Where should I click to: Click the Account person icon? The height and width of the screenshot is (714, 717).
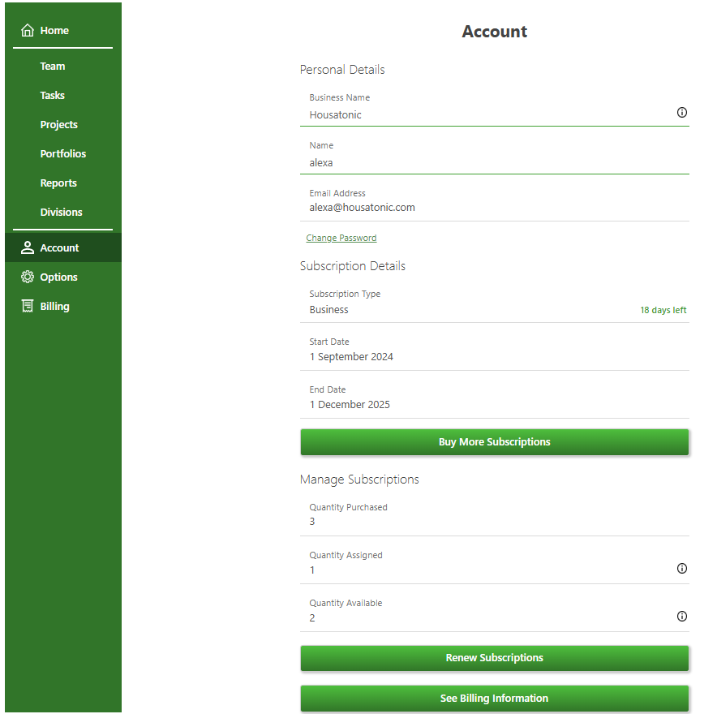click(28, 248)
